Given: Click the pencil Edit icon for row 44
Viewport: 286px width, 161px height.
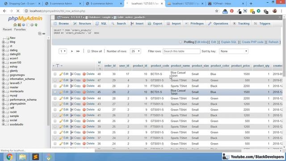Looking at the screenshot, I should [61, 98].
